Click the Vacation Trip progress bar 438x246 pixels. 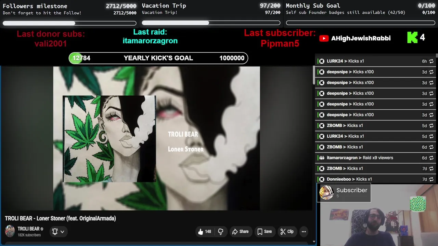pyautogui.click(x=211, y=23)
